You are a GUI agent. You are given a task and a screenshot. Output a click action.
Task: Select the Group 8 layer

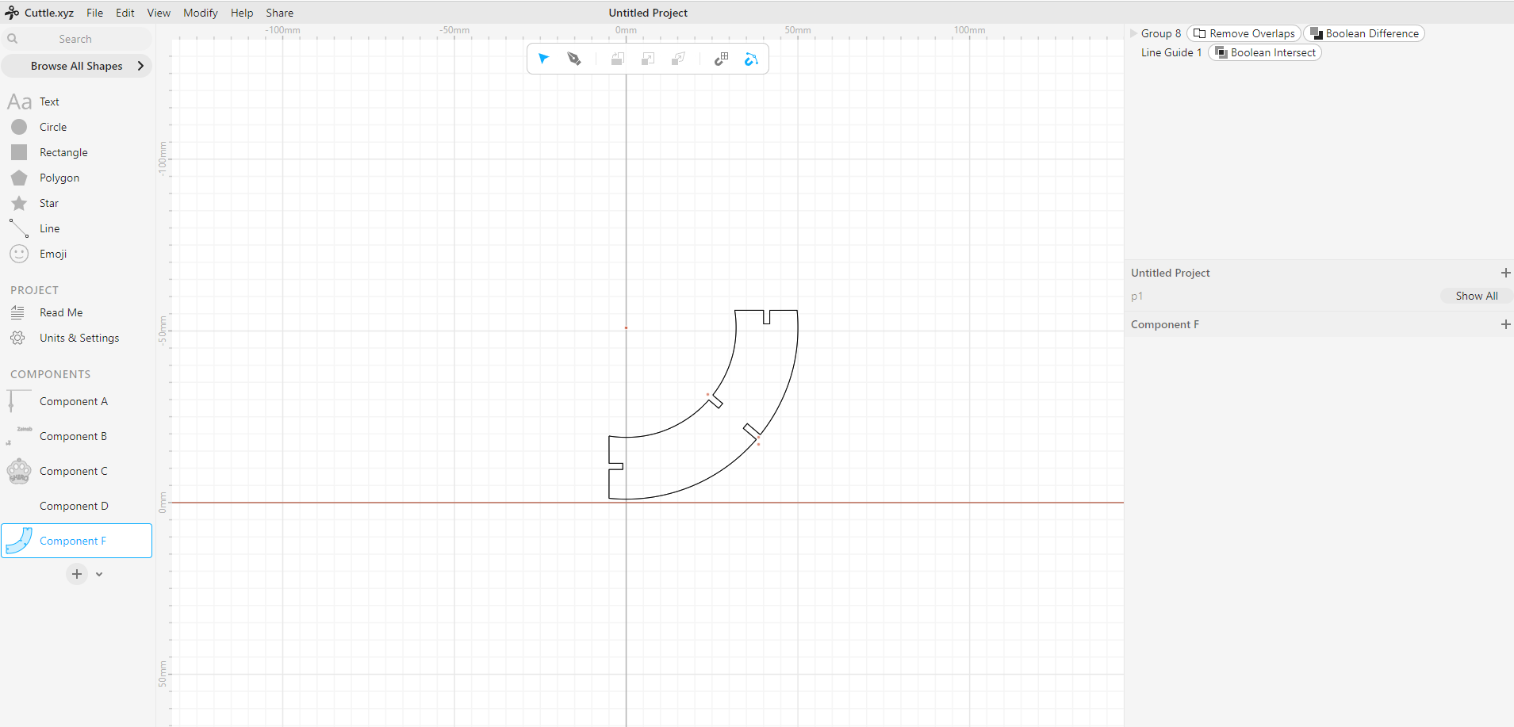(x=1161, y=33)
